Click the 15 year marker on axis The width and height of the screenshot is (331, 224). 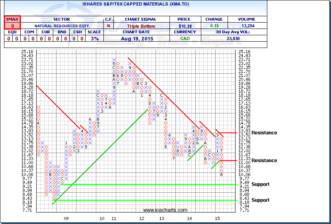coord(217,218)
